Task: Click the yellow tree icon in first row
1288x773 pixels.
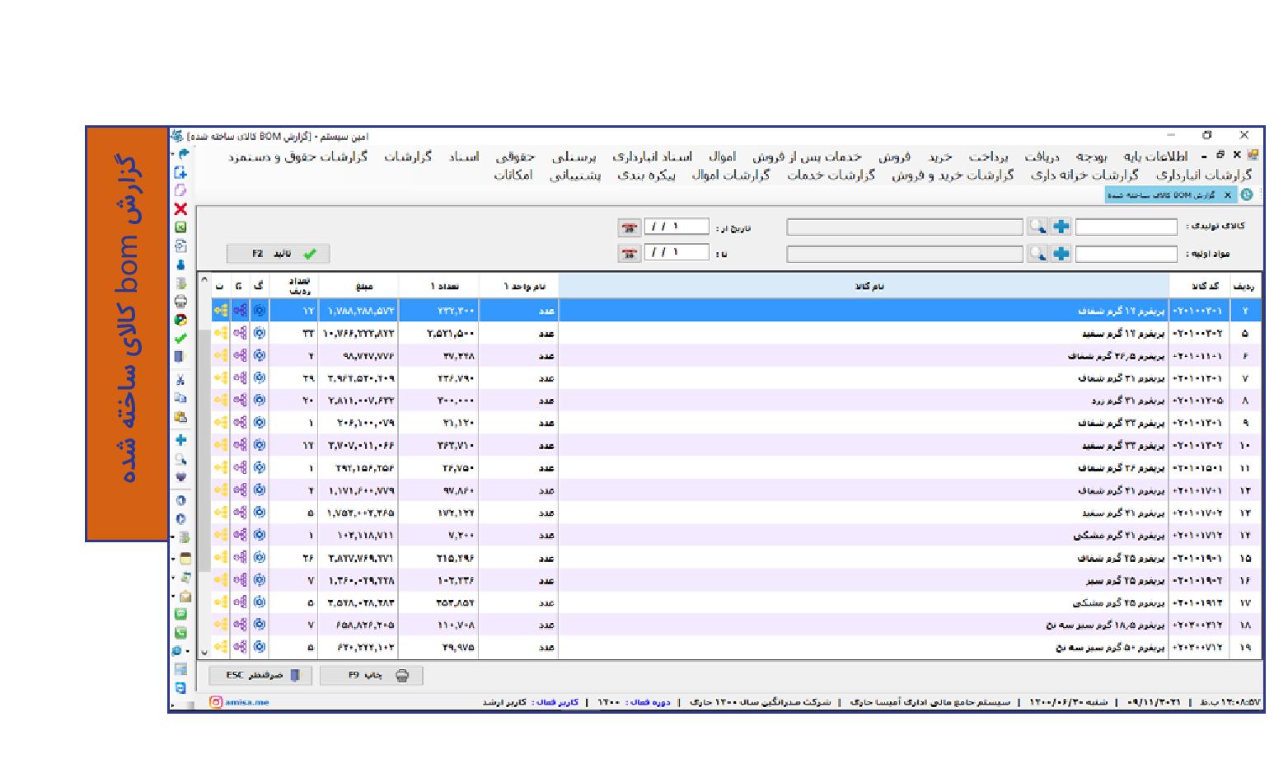Action: tap(220, 311)
